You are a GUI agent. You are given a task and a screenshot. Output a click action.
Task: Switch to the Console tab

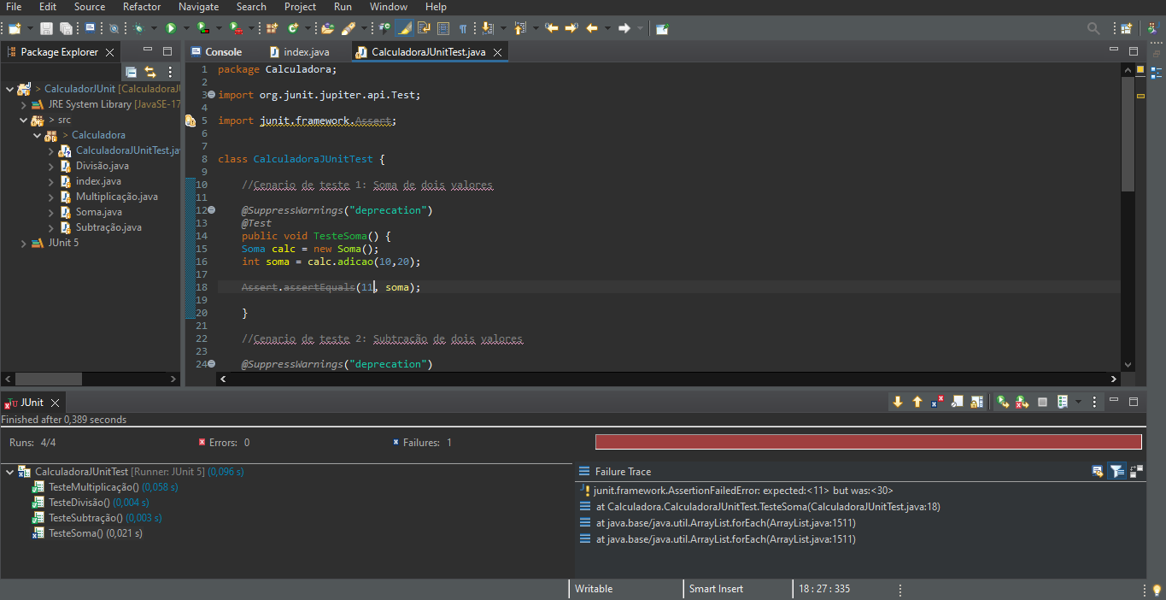[x=217, y=52]
